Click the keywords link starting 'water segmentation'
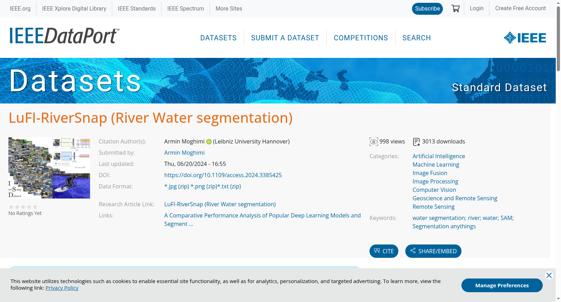This screenshot has width=561, height=302. [463, 222]
